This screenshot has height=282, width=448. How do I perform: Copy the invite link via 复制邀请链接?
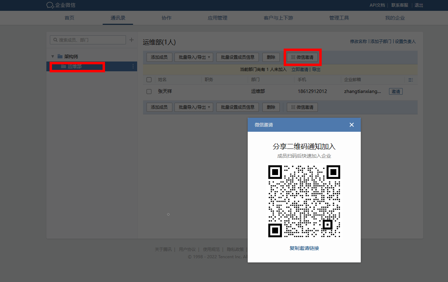click(304, 248)
